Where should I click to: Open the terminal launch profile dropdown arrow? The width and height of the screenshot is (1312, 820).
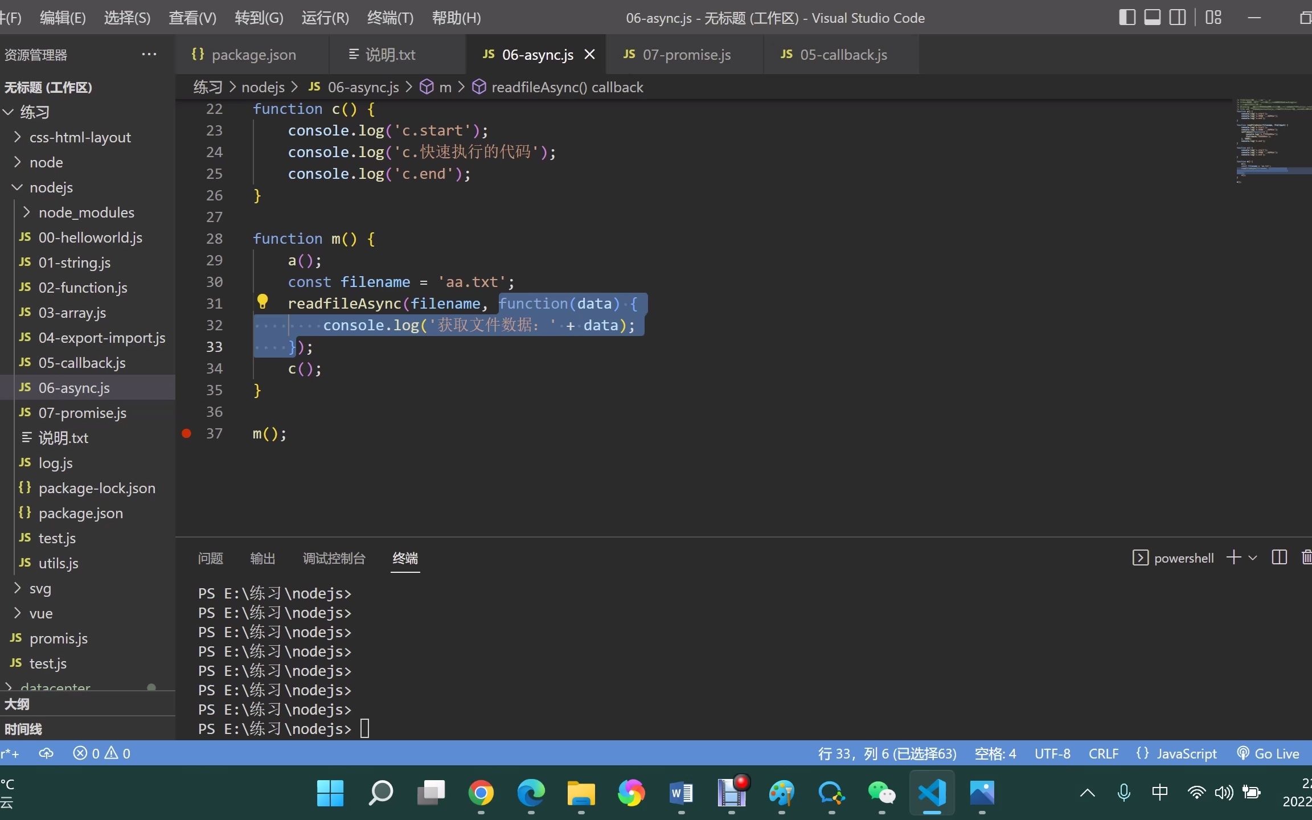click(1253, 558)
